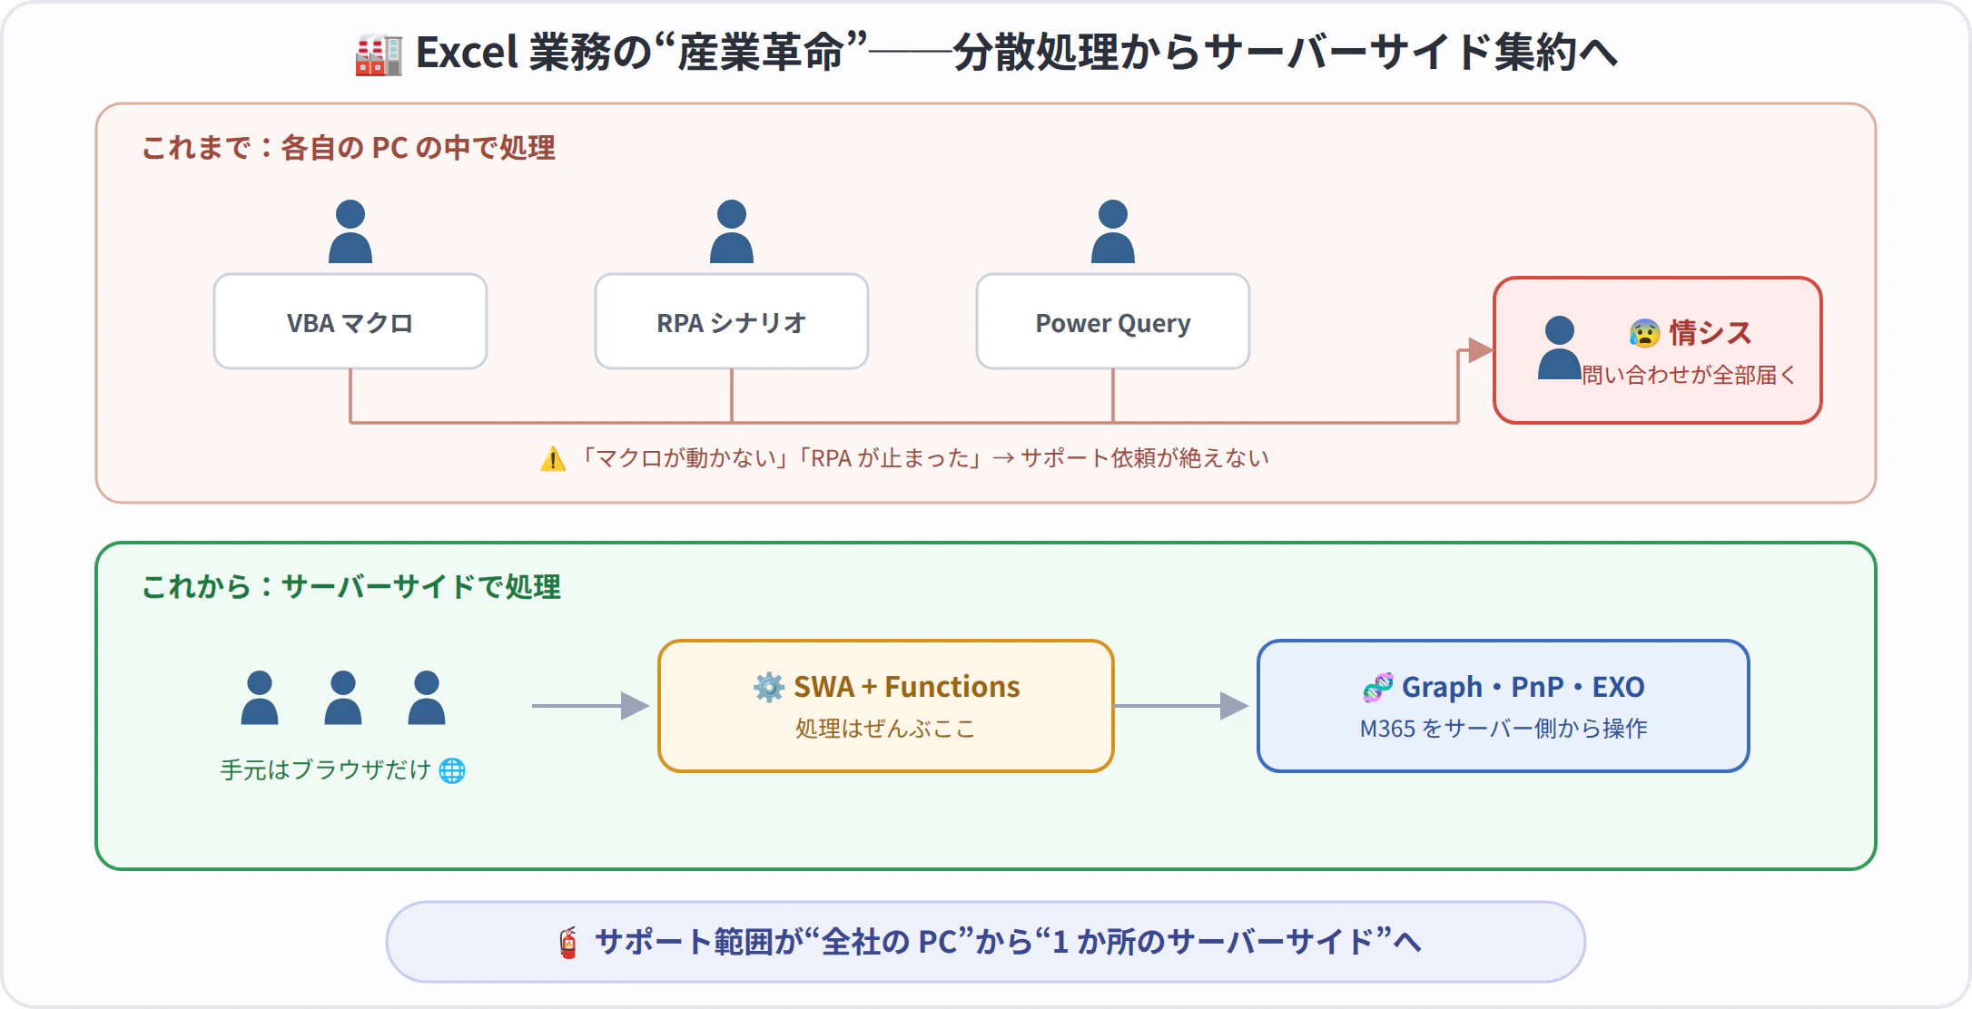Click the SWA + Functions heading
The image size is (1972, 1009).
pyautogui.click(x=907, y=687)
